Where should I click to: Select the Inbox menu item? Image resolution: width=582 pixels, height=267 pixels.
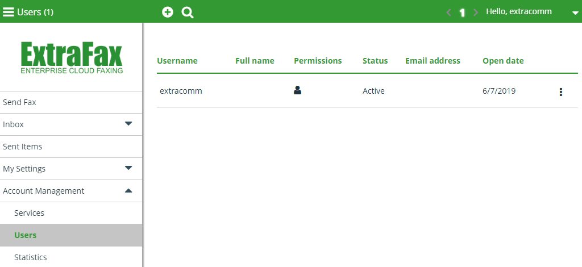coord(71,124)
